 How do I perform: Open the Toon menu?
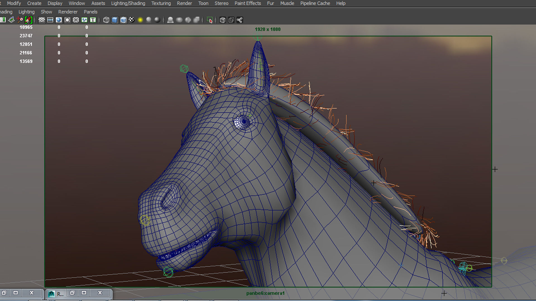coord(204,3)
